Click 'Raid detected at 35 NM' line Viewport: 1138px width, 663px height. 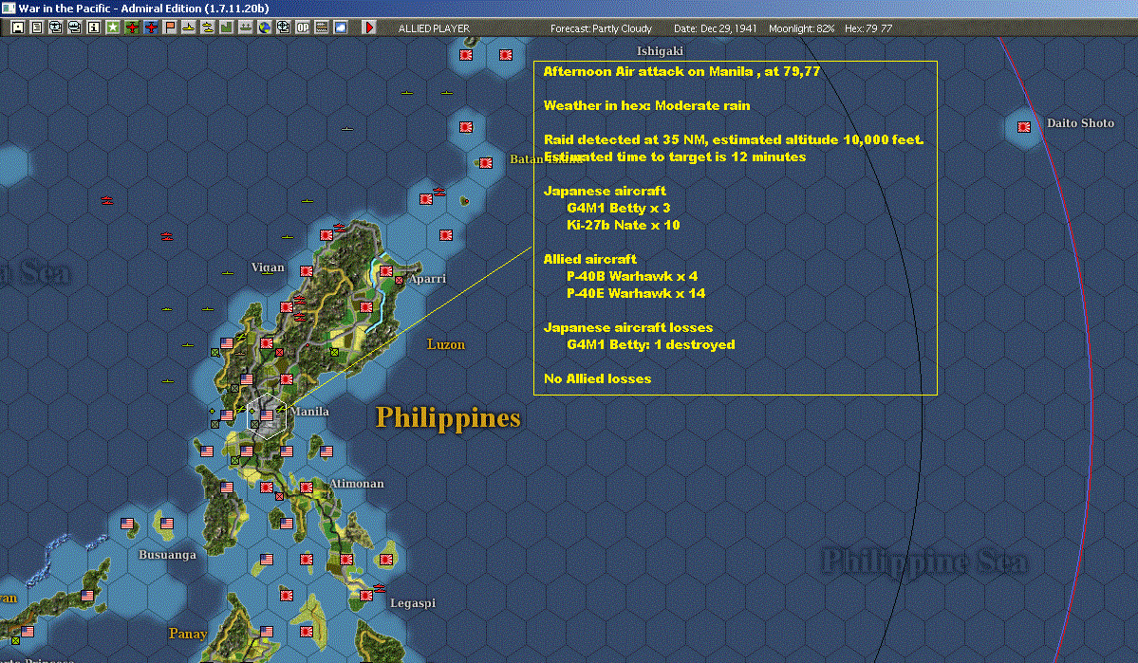734,139
